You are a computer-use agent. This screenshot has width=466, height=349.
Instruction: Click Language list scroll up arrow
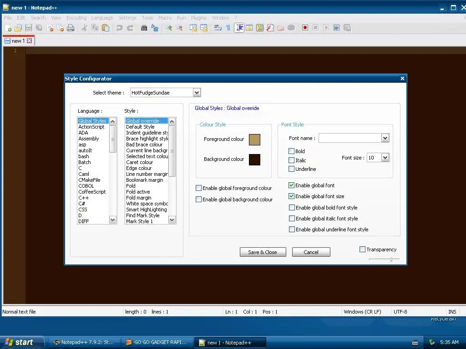(x=113, y=121)
